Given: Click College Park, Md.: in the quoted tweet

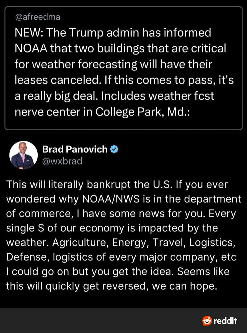Looking at the screenshot, I should pyautogui.click(x=142, y=112).
